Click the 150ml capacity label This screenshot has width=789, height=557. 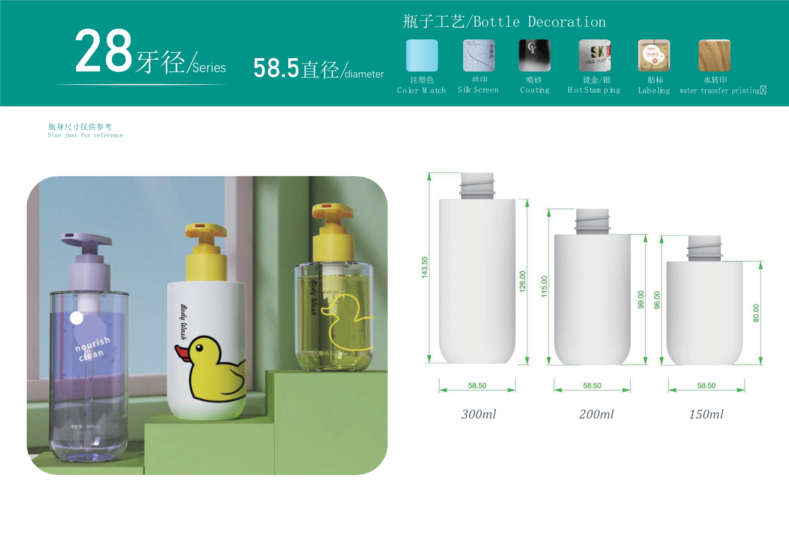tap(706, 414)
